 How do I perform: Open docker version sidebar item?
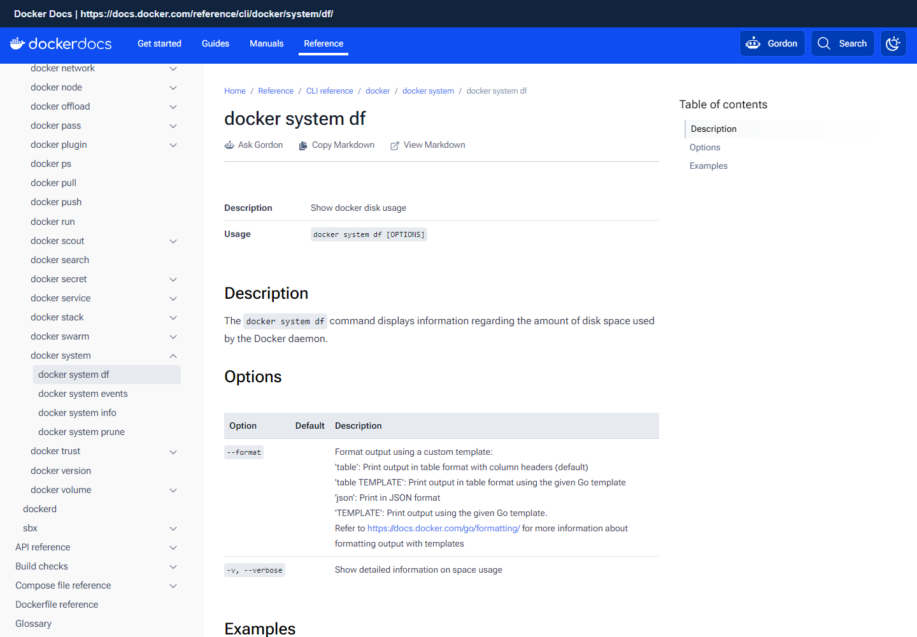(60, 471)
